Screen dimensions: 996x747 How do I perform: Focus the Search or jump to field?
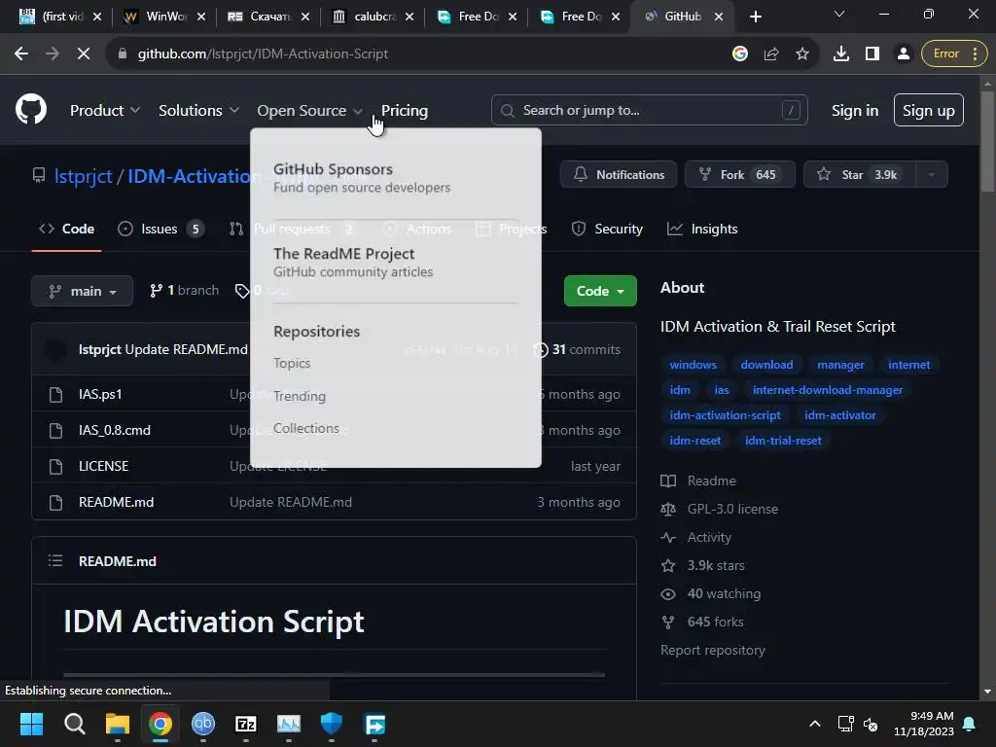[649, 111]
